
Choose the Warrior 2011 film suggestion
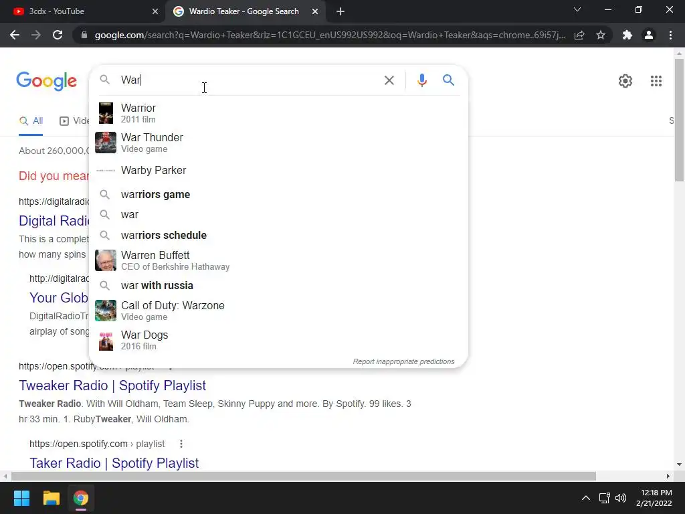[278, 113]
